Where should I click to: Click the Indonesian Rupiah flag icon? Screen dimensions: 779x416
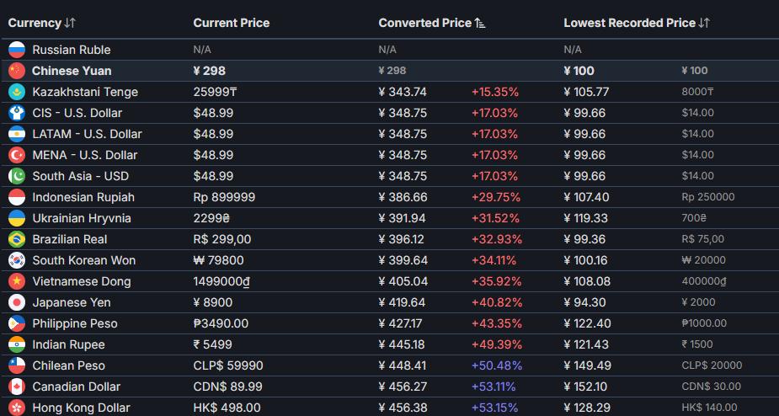tap(17, 197)
